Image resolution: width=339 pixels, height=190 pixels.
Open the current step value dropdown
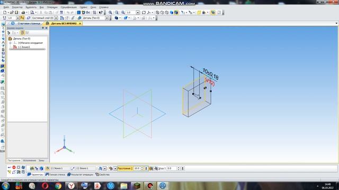17,18
